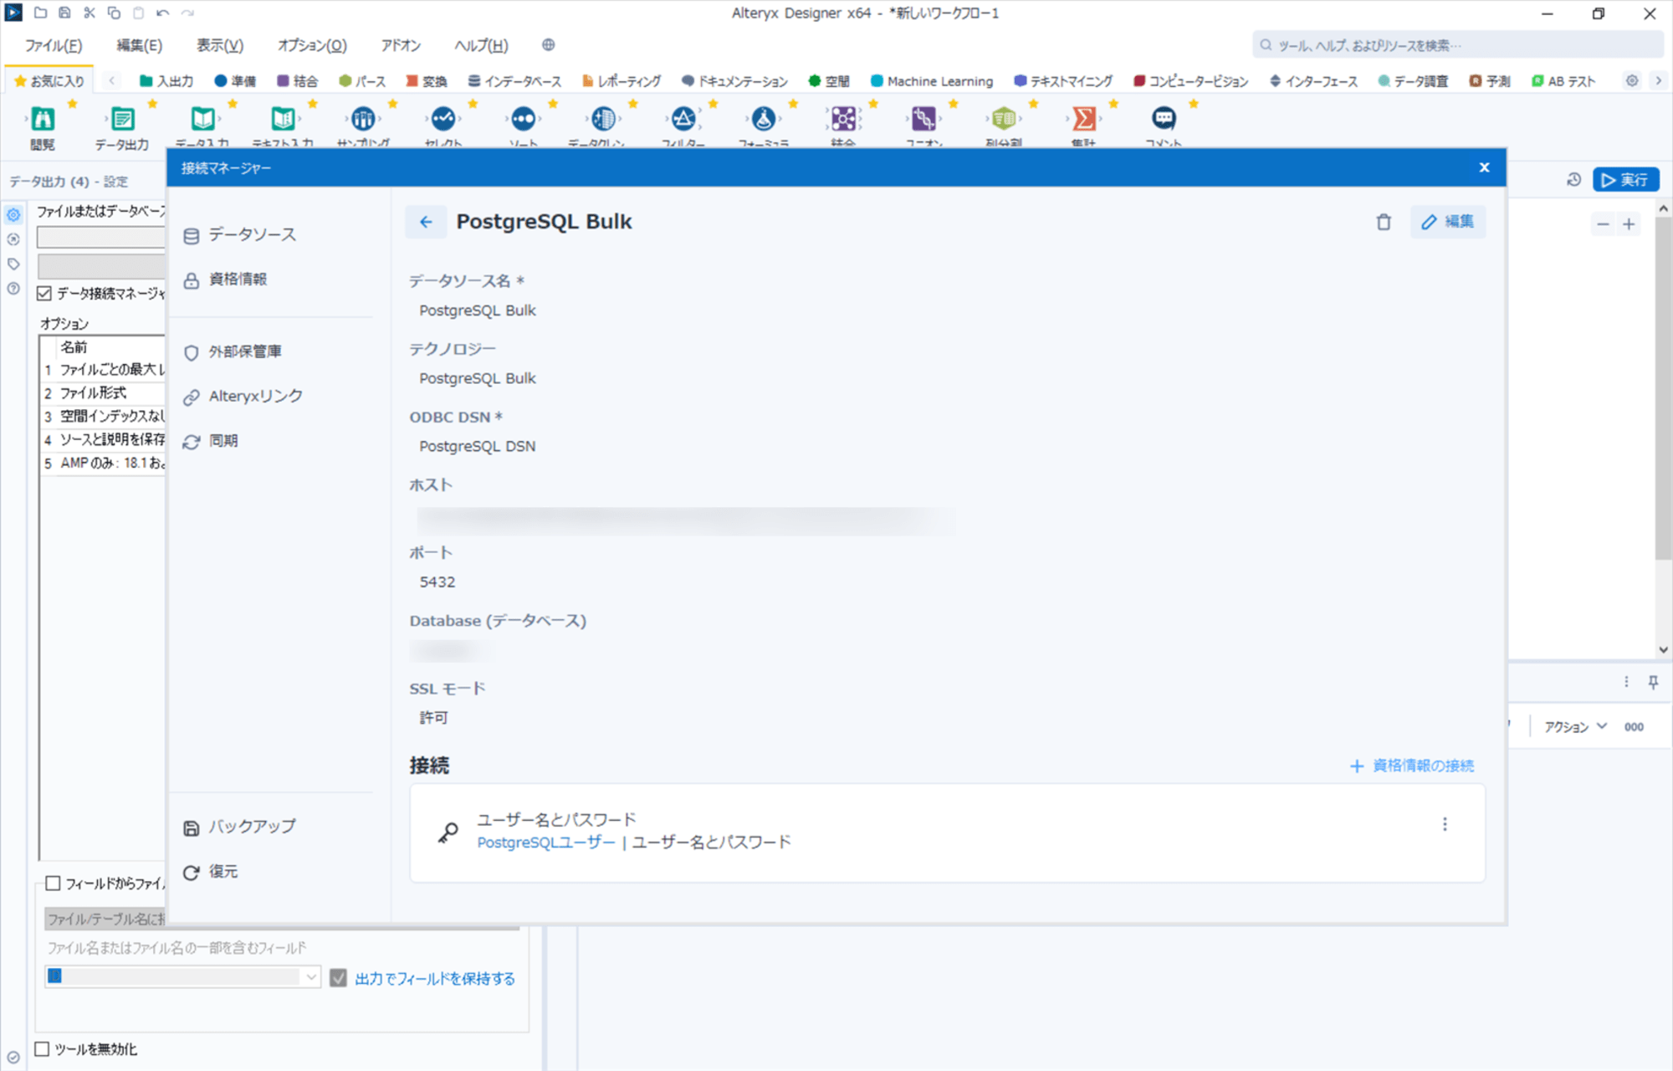
Task: Expand the アクション dropdown
Action: coord(1575,726)
